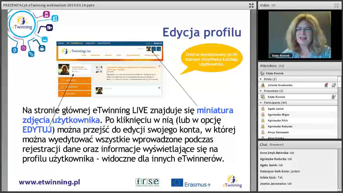The height and width of the screenshot is (193, 343).
Task: Click the Edyta Bieniek video feed
Action: coord(300,35)
